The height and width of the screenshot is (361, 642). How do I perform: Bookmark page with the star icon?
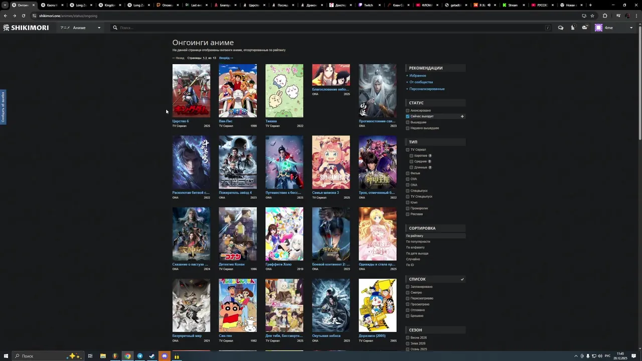(x=592, y=16)
